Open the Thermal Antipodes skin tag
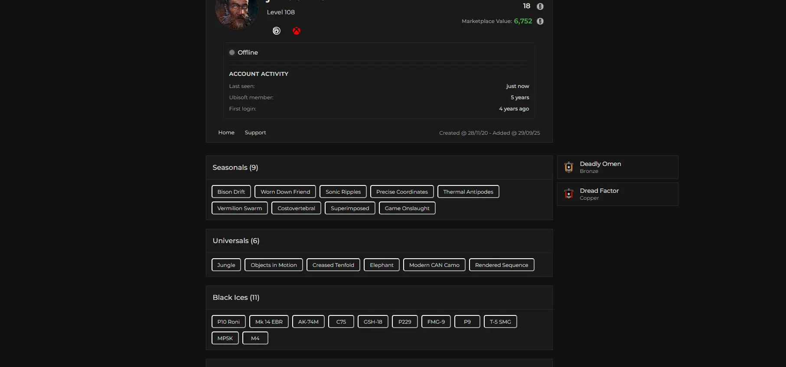 pos(468,192)
